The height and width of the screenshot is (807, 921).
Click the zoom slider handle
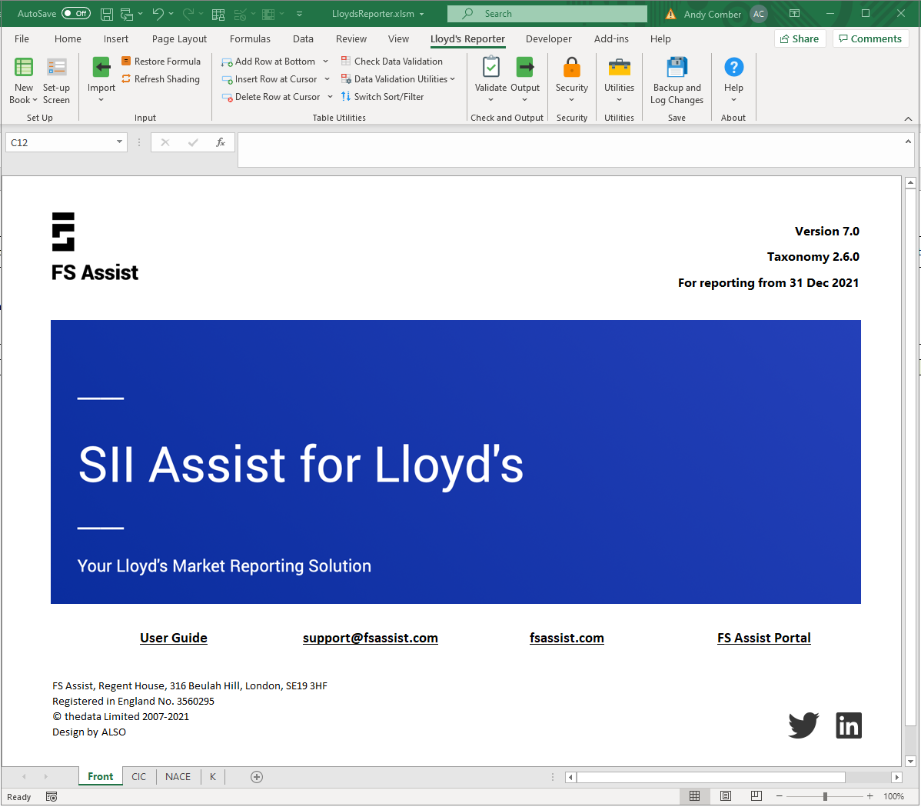tap(825, 796)
